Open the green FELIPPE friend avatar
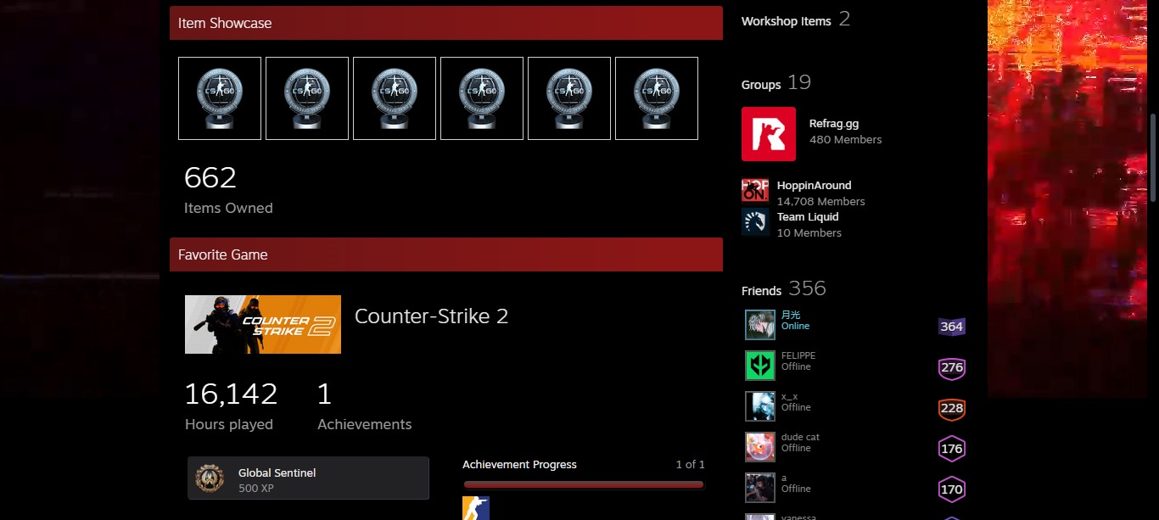1159x520 pixels. point(760,366)
